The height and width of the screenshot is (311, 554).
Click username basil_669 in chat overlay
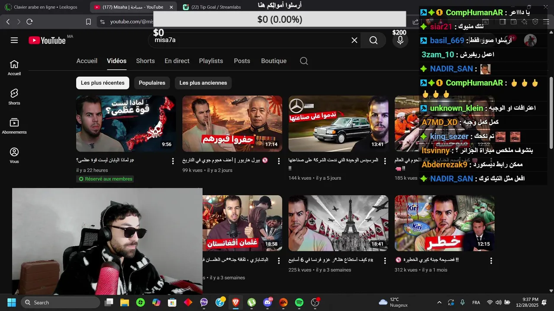(x=447, y=41)
